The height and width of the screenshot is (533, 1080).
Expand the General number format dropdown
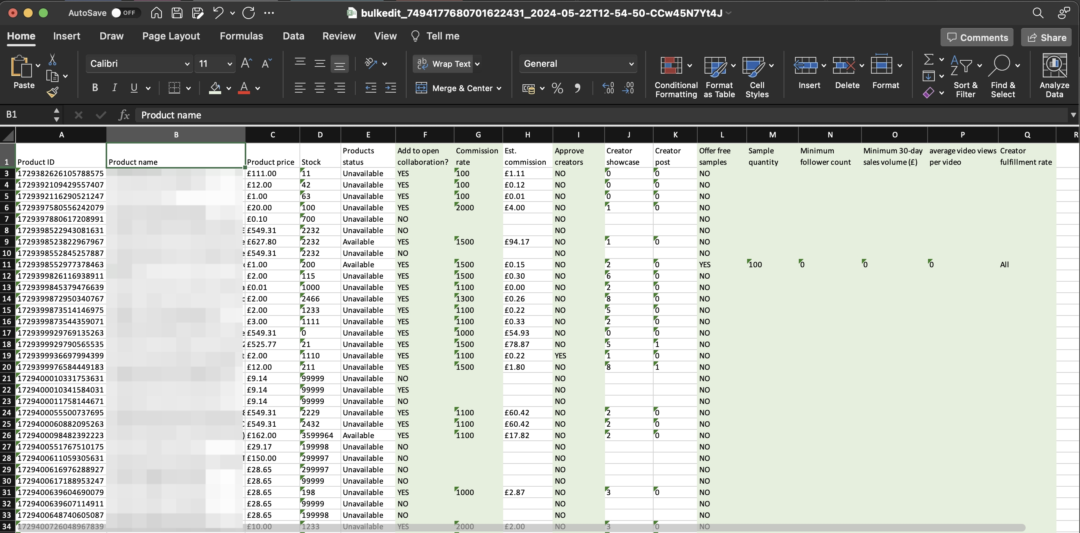630,64
